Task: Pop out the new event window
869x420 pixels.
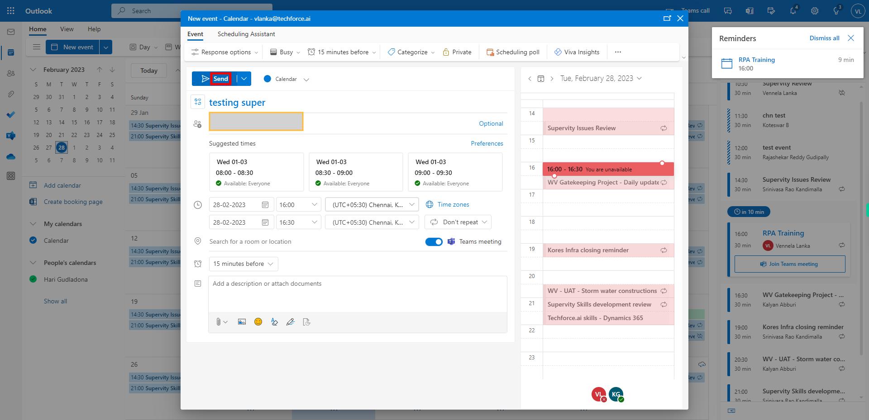Action: pos(667,19)
